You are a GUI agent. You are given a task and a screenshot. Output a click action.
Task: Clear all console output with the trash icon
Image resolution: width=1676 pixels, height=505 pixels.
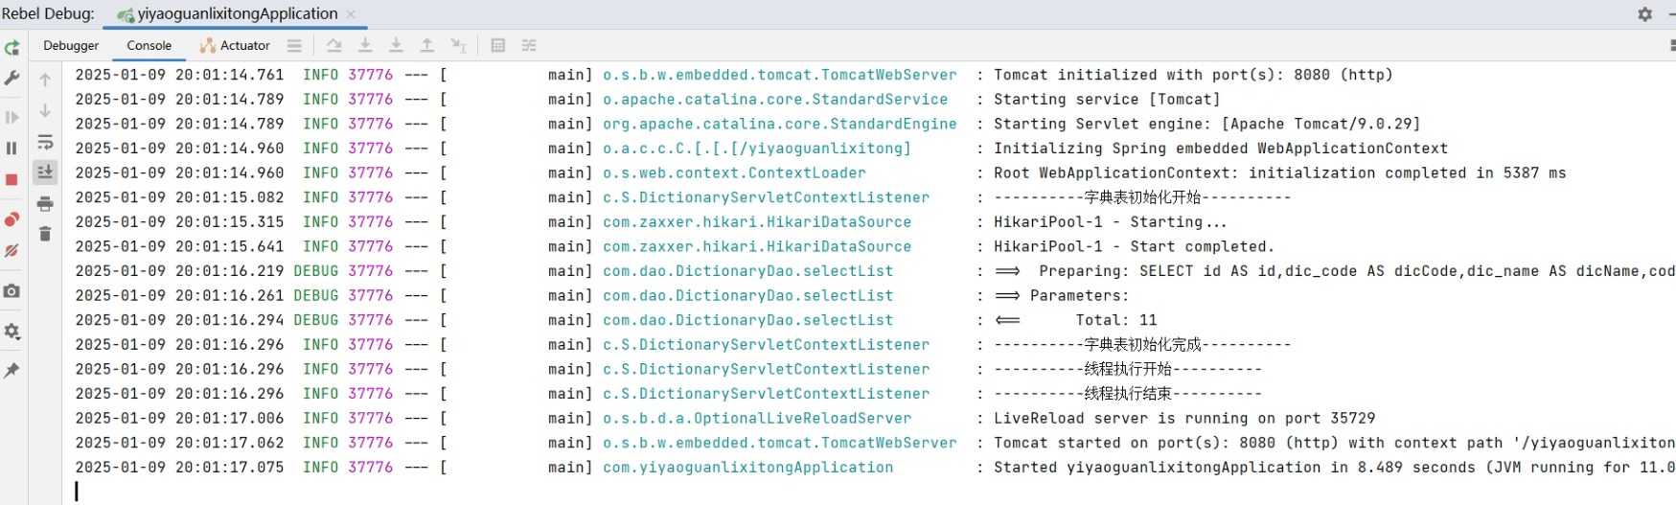(45, 233)
